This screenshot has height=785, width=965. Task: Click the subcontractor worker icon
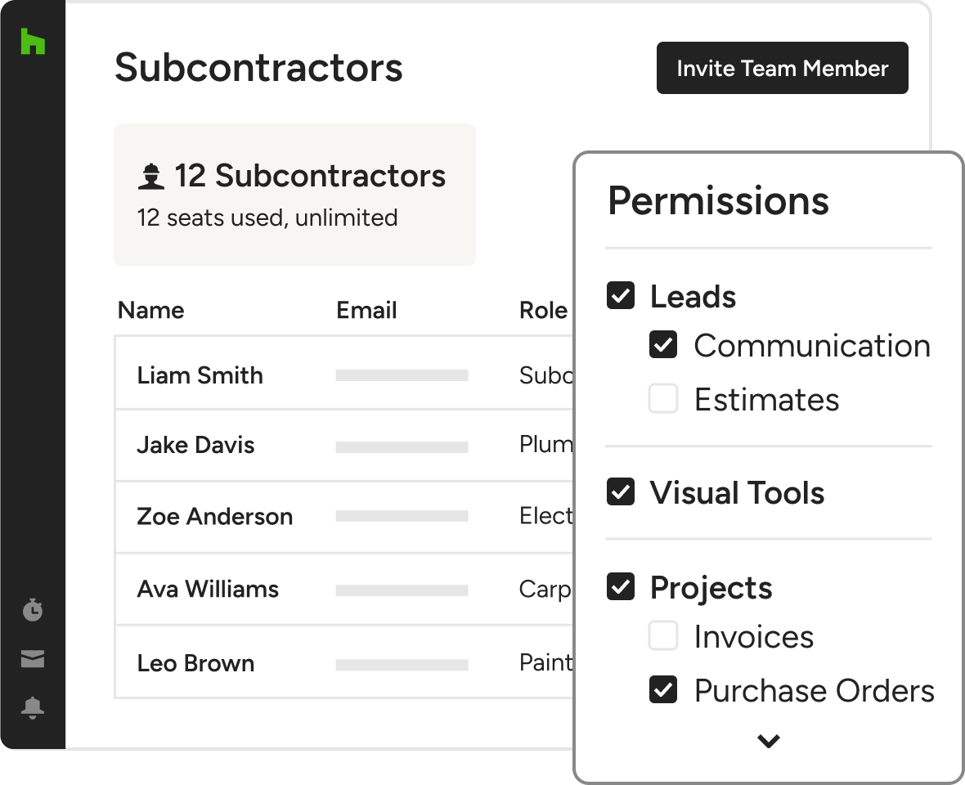(x=150, y=177)
